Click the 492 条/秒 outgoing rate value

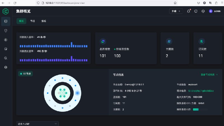click(42, 51)
